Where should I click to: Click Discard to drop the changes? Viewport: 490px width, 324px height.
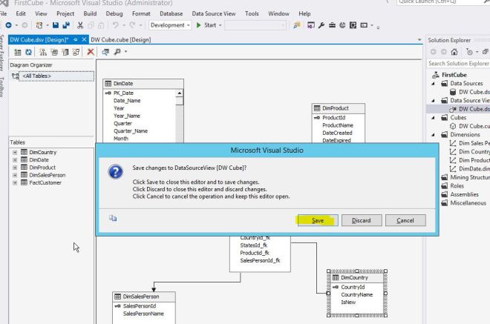point(362,220)
